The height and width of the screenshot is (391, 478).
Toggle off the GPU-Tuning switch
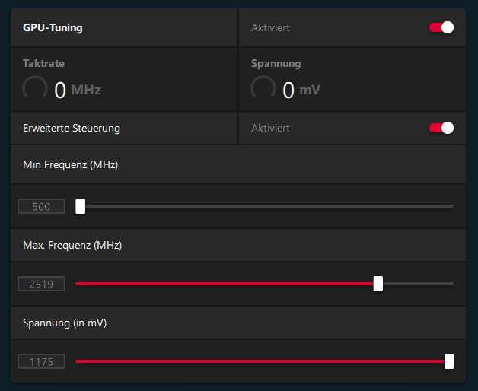pyautogui.click(x=441, y=27)
